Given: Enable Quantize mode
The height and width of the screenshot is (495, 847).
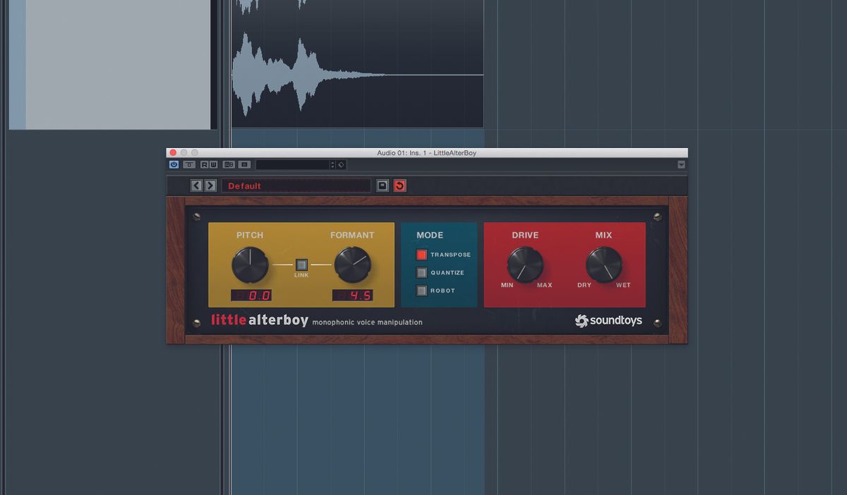Looking at the screenshot, I should pos(422,273).
